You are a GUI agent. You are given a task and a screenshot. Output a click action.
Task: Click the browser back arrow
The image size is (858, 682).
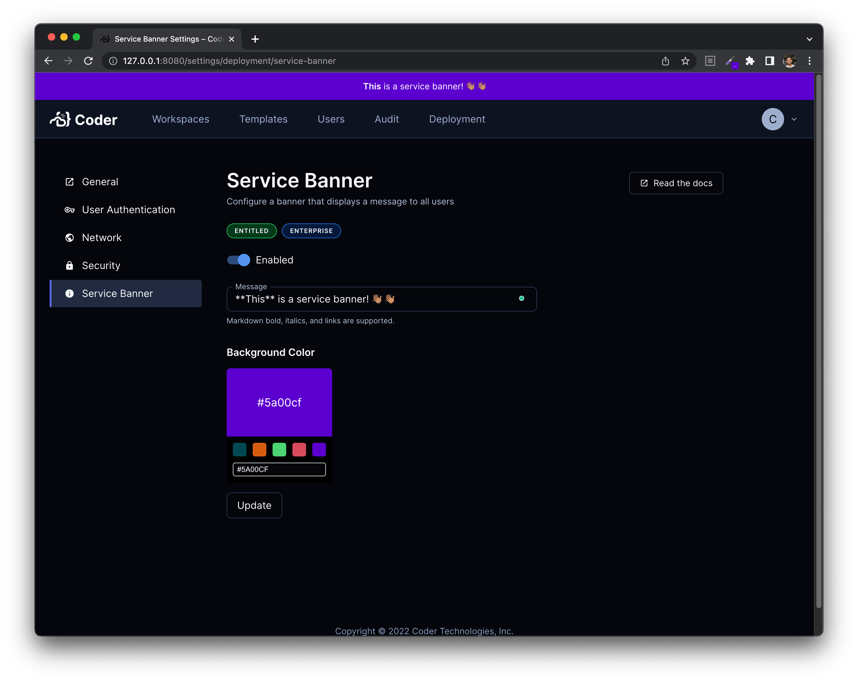click(48, 61)
